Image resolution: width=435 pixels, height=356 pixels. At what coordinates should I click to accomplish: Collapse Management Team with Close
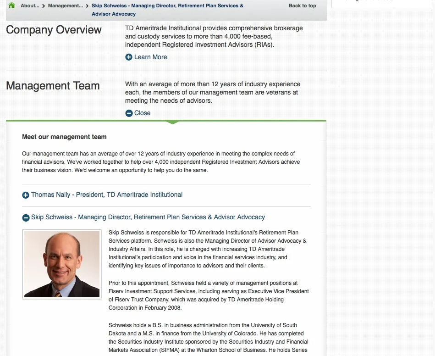click(142, 113)
